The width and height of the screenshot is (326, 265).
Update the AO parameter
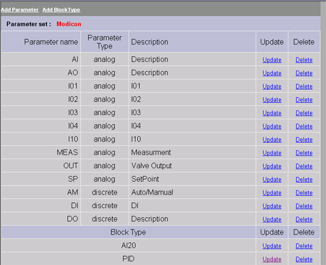pos(272,73)
